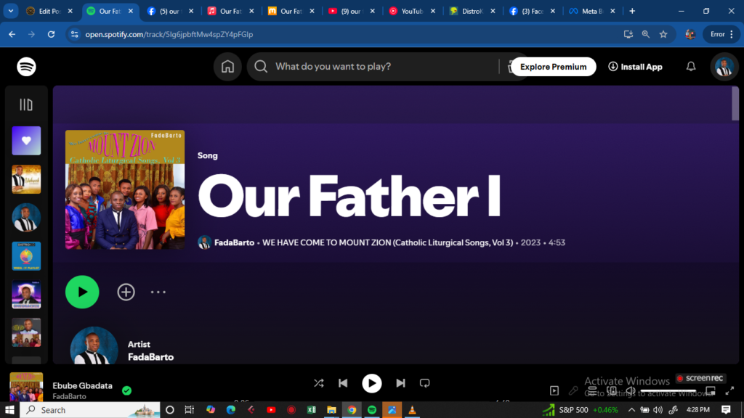Open the queue from the playback bar
Image resolution: width=744 pixels, height=418 pixels.
[592, 390]
